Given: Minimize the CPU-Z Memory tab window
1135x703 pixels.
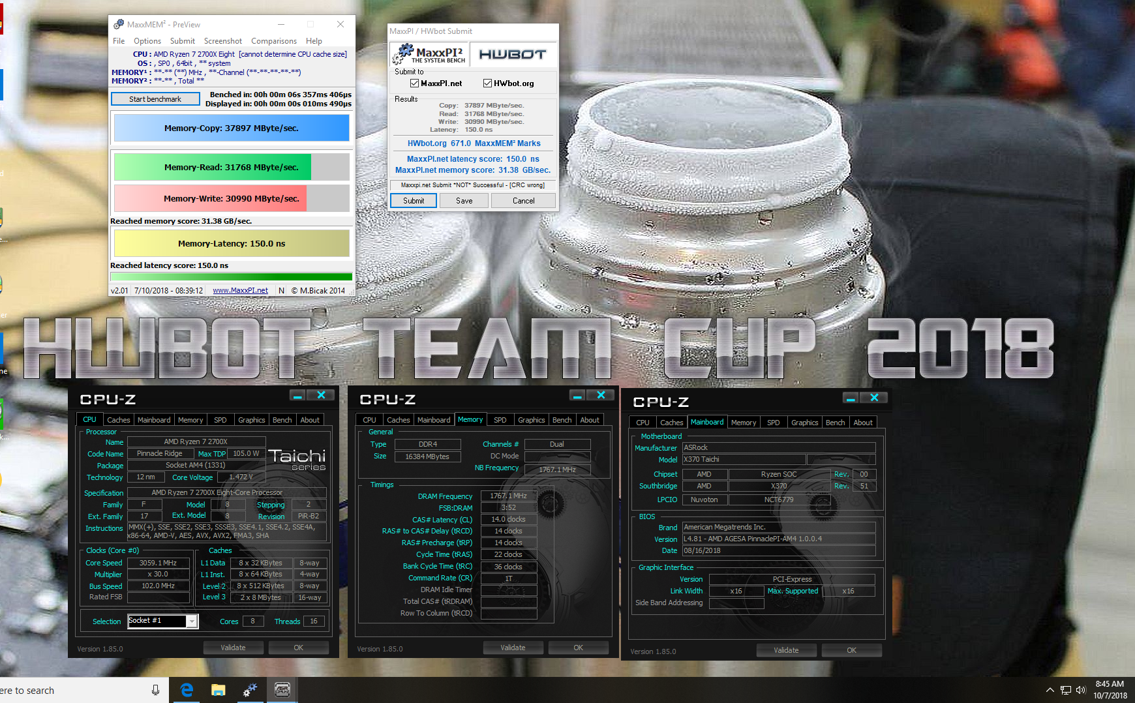Looking at the screenshot, I should point(577,395).
